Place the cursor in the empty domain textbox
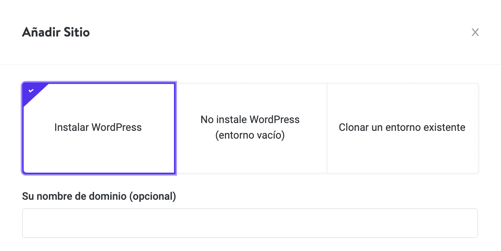The width and height of the screenshot is (501, 251). [250, 223]
